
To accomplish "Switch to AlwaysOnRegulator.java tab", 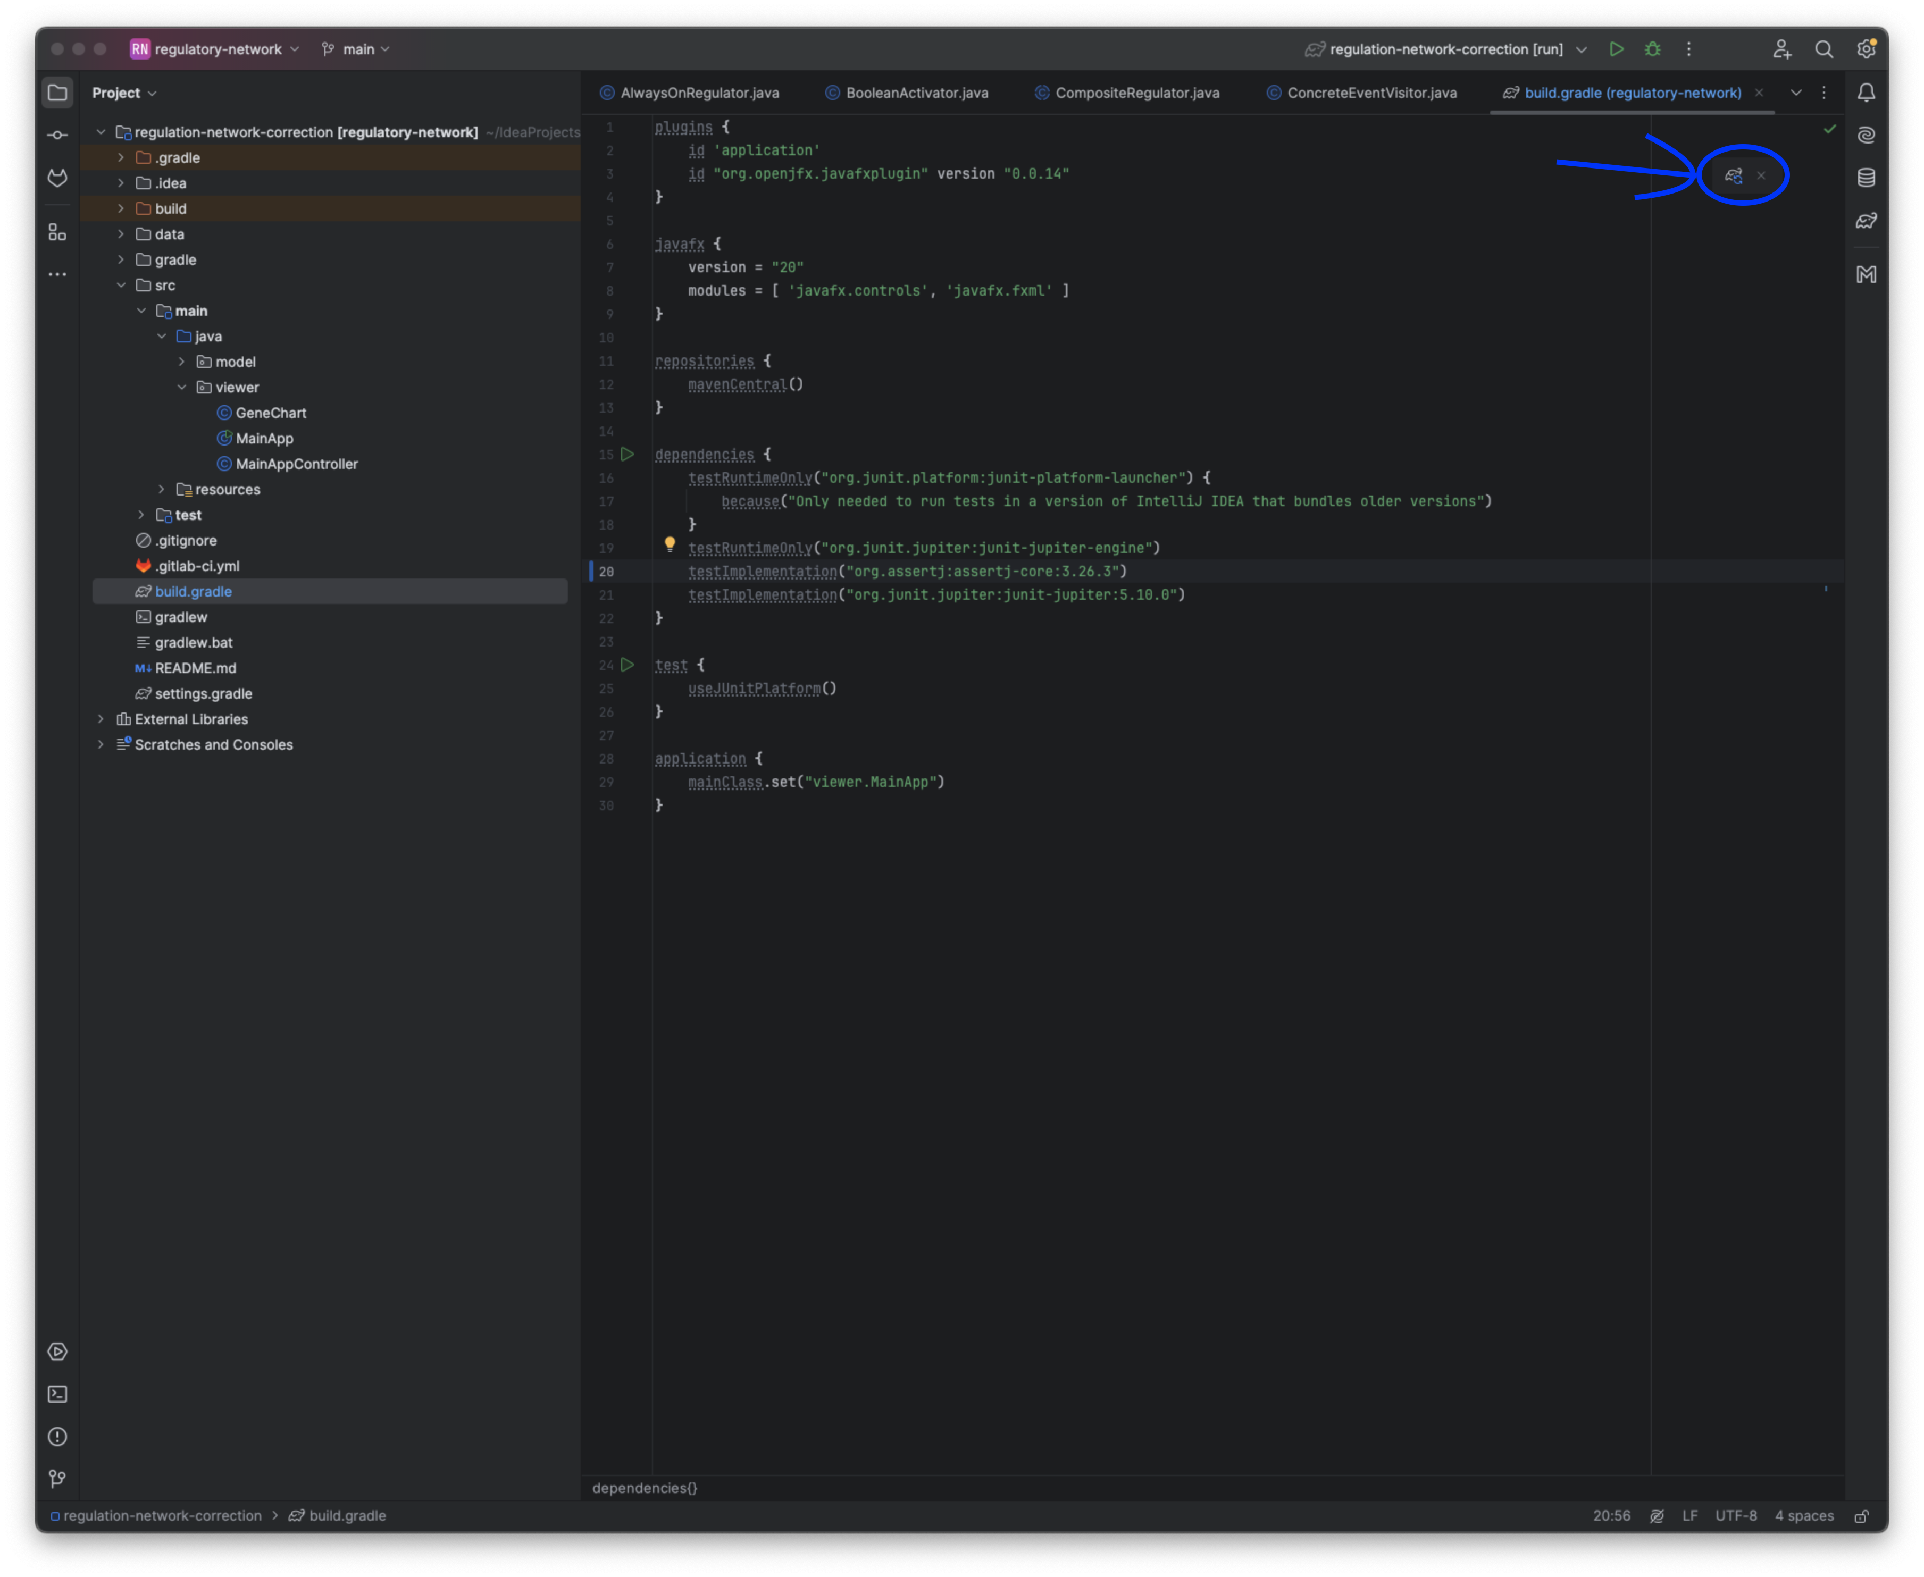I will [690, 93].
